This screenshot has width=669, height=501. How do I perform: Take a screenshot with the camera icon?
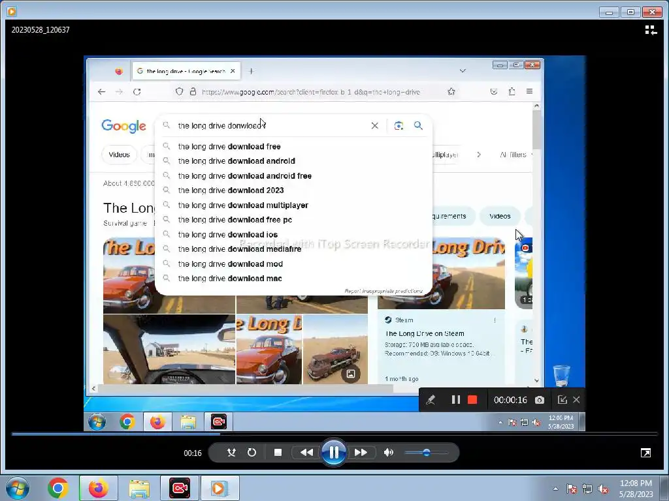pos(539,400)
